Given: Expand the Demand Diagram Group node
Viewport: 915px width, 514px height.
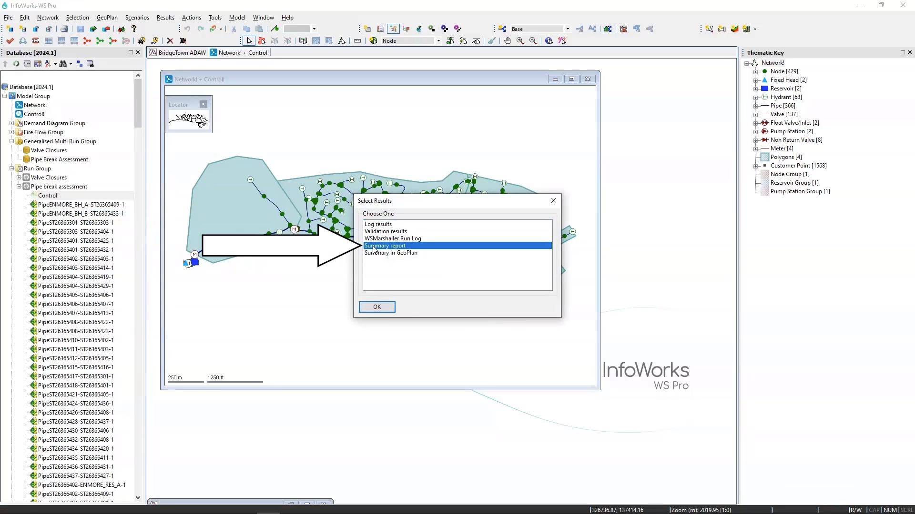Looking at the screenshot, I should (x=12, y=123).
